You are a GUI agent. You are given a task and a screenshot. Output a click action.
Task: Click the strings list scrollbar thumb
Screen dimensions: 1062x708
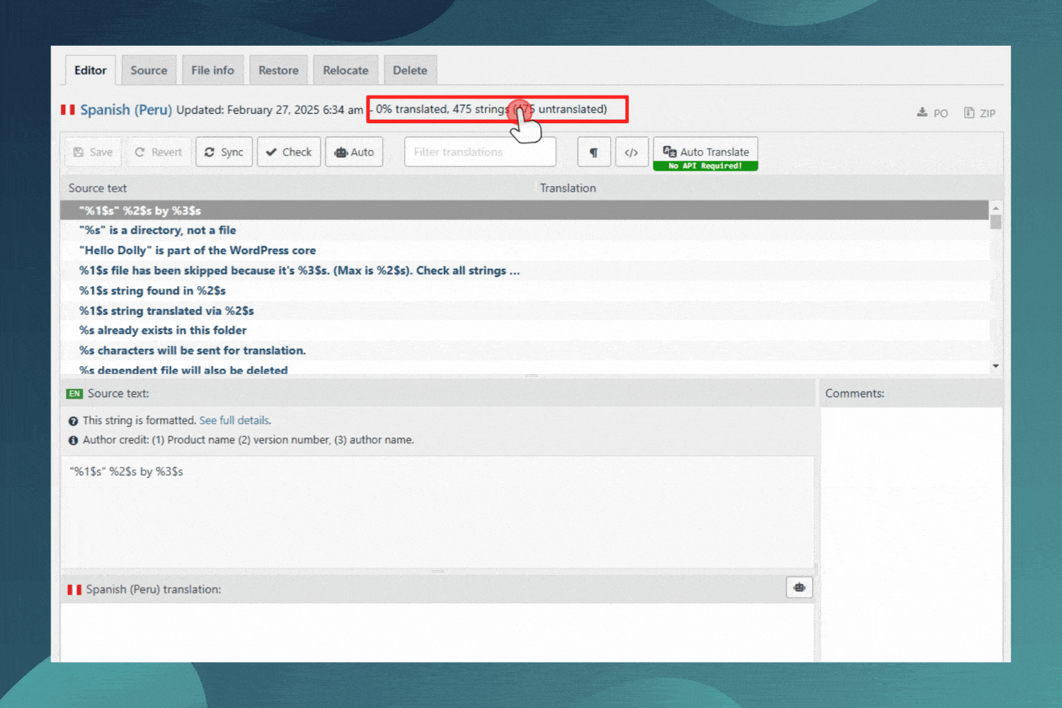[995, 222]
